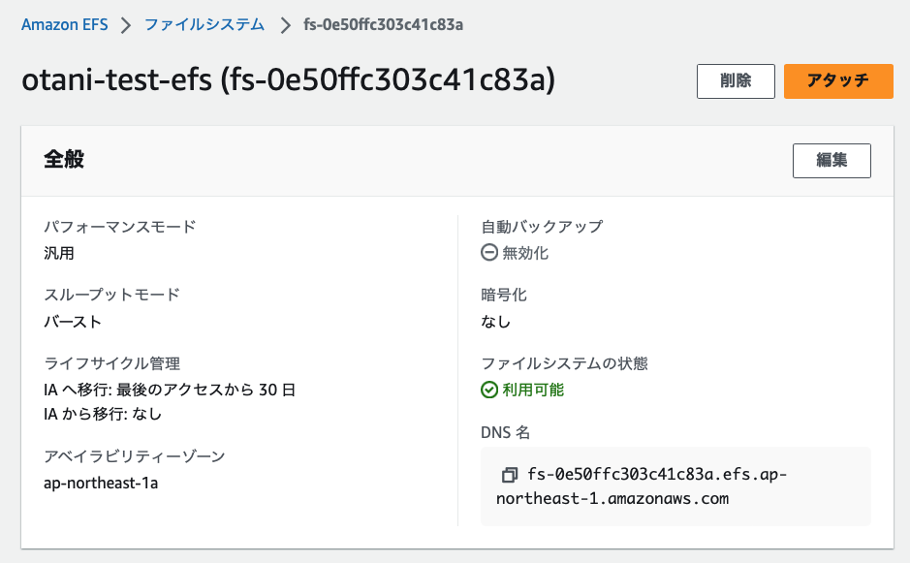The image size is (910, 563).
Task: Open the ファイルシステム breadcrumb link
Action: pos(204,24)
